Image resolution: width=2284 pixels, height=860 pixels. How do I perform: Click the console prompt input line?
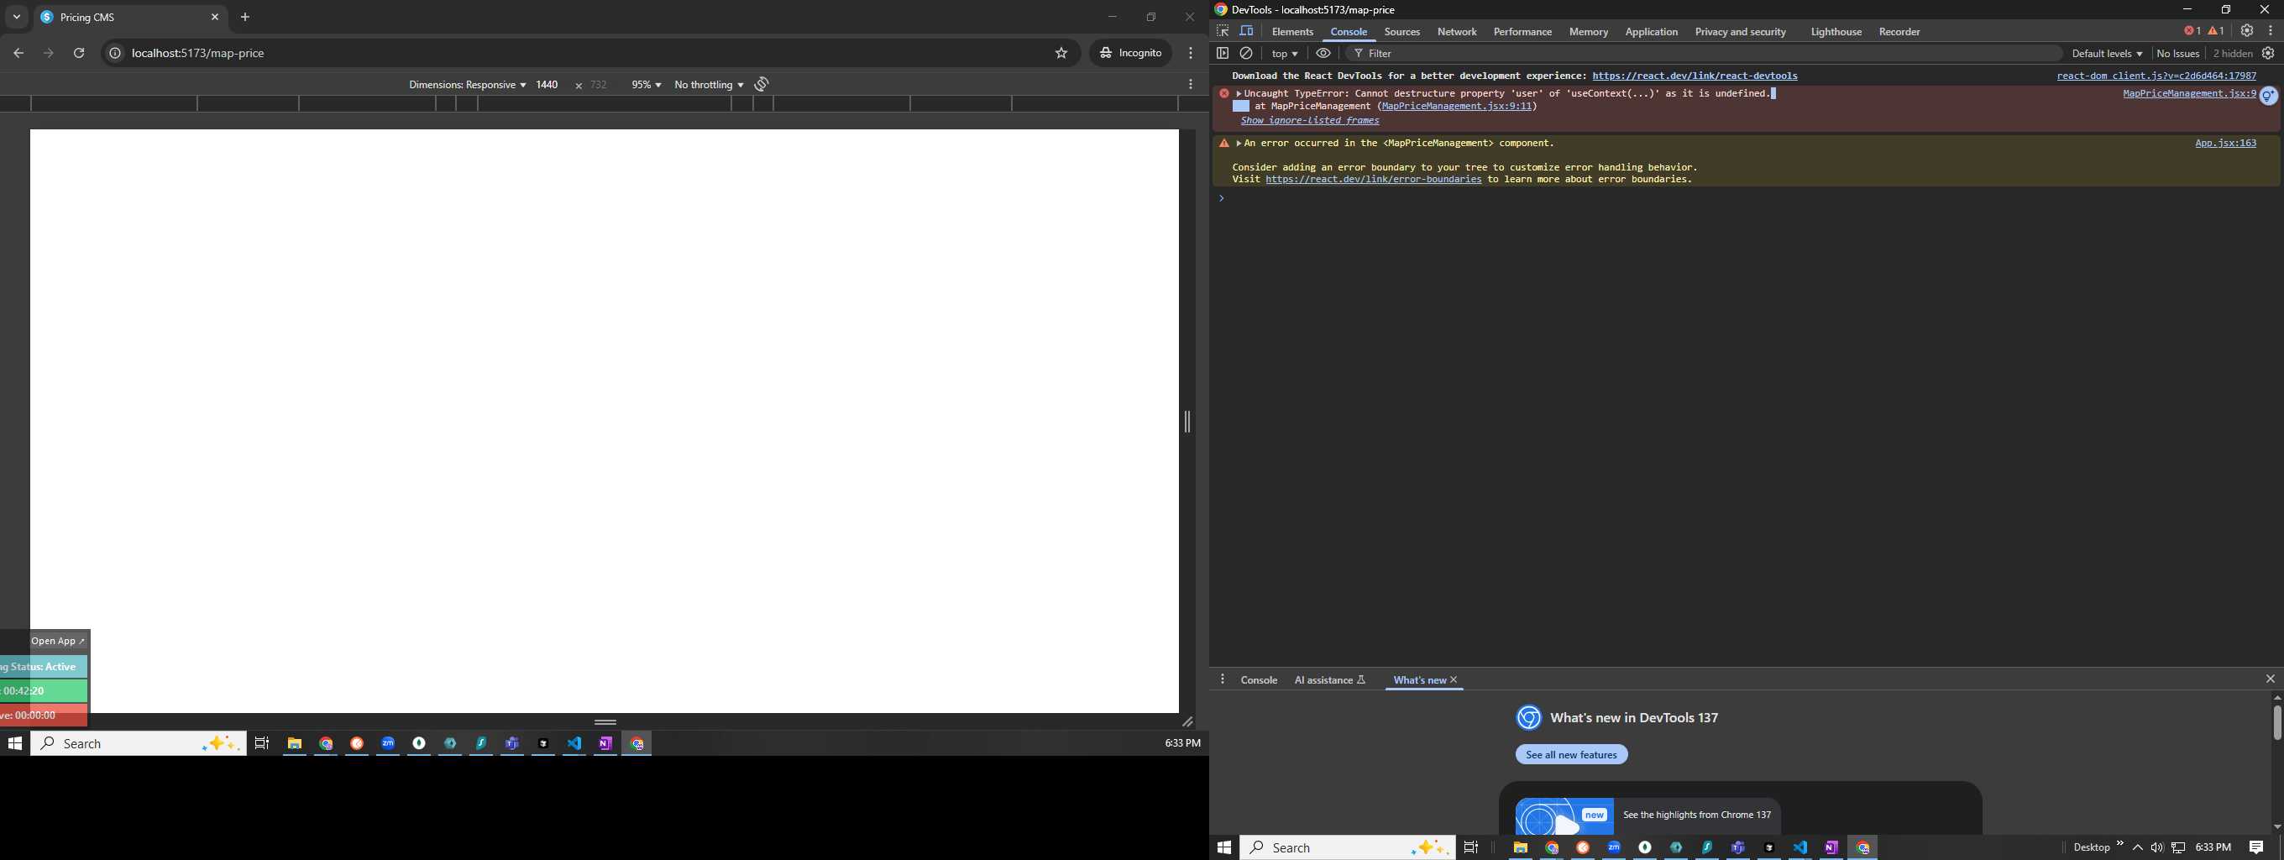point(1747,198)
